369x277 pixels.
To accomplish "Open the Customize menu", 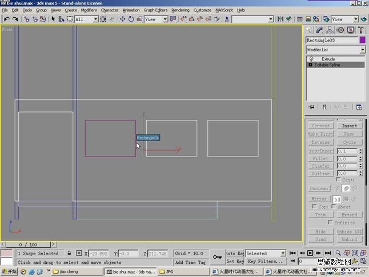I will tap(202, 10).
